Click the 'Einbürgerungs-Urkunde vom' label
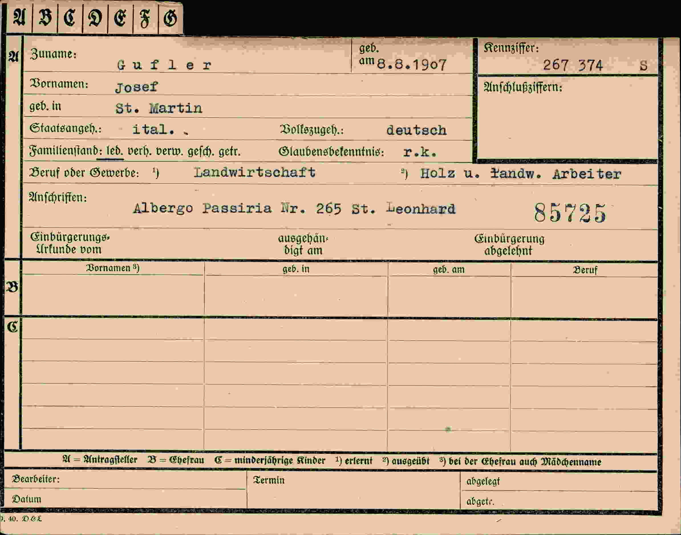Screen dimensions: 681x535 (x=70, y=243)
